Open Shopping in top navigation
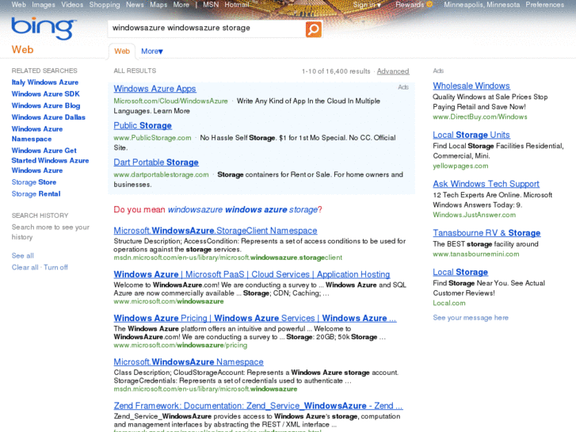The width and height of the screenshot is (576, 432). pos(105,5)
